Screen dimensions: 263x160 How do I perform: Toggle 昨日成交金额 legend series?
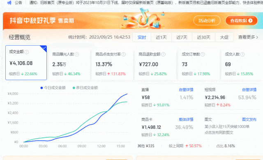pyautogui.click(x=85, y=88)
